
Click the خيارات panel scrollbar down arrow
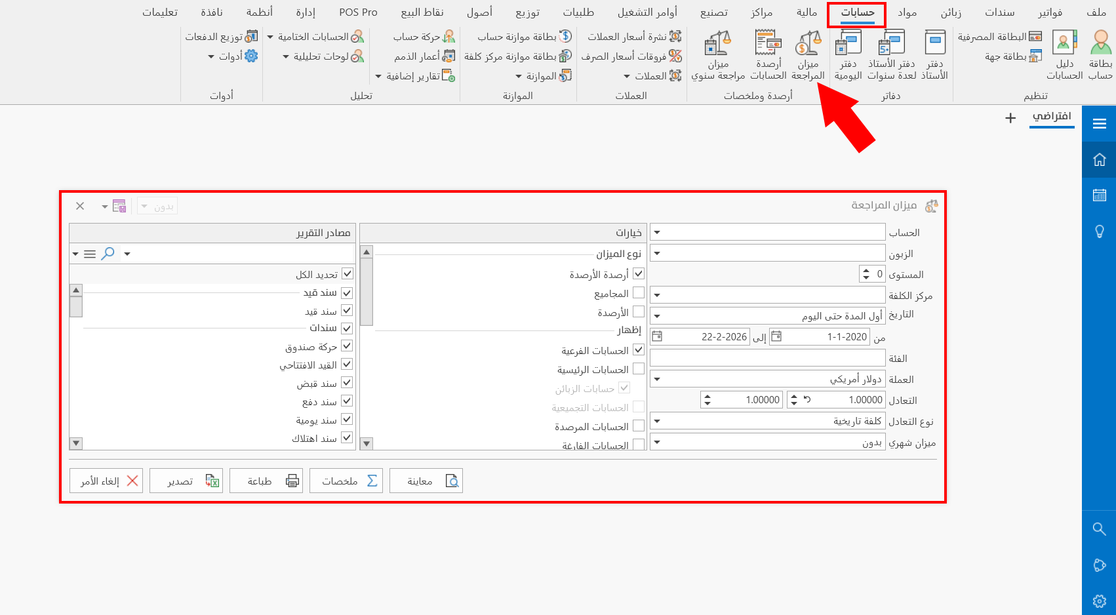367,444
